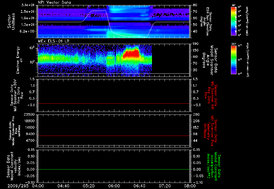Image resolution: width=274 pixels, height=189 pixels.
Task: Click the green line in the velocity panel
Action: (113, 169)
